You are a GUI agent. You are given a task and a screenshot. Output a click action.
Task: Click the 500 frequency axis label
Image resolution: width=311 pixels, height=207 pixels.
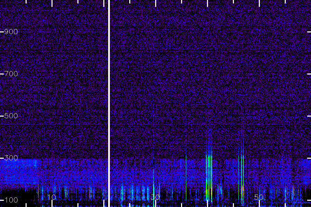tap(11, 116)
